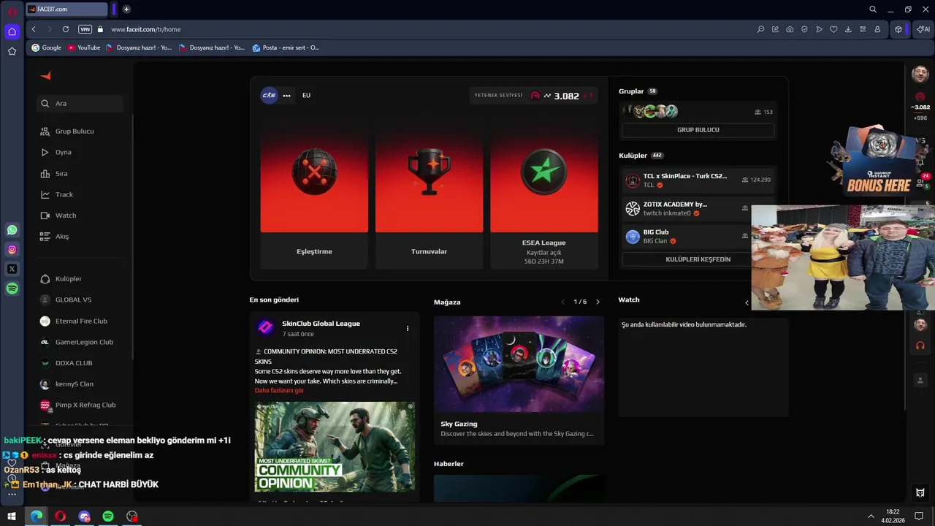This screenshot has height=526, width=935.
Task: Reload the FACEIT page
Action: [66, 29]
